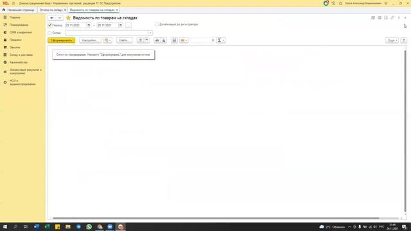Open favorites star in the title bar
This screenshot has height=231, width=411.
pyautogui.click(x=340, y=3)
